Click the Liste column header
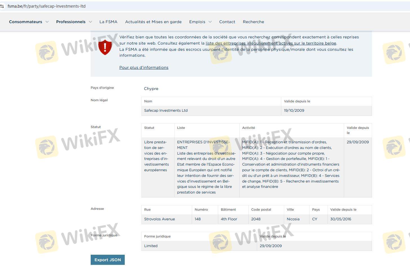The image size is (410, 266). click(207, 130)
